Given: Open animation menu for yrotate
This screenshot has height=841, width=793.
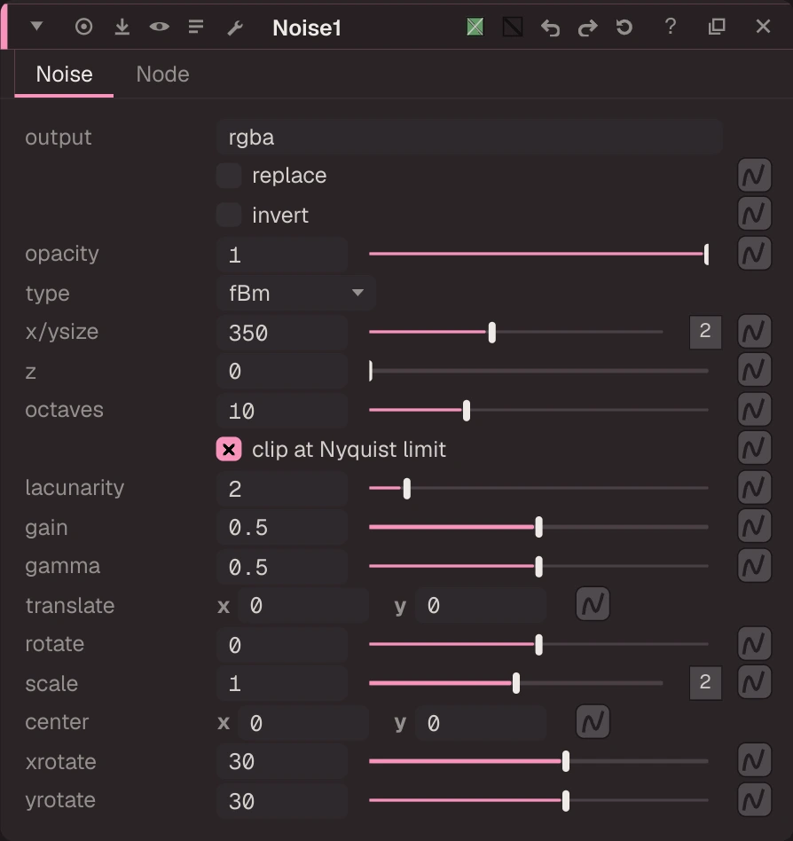Looking at the screenshot, I should tap(754, 799).
